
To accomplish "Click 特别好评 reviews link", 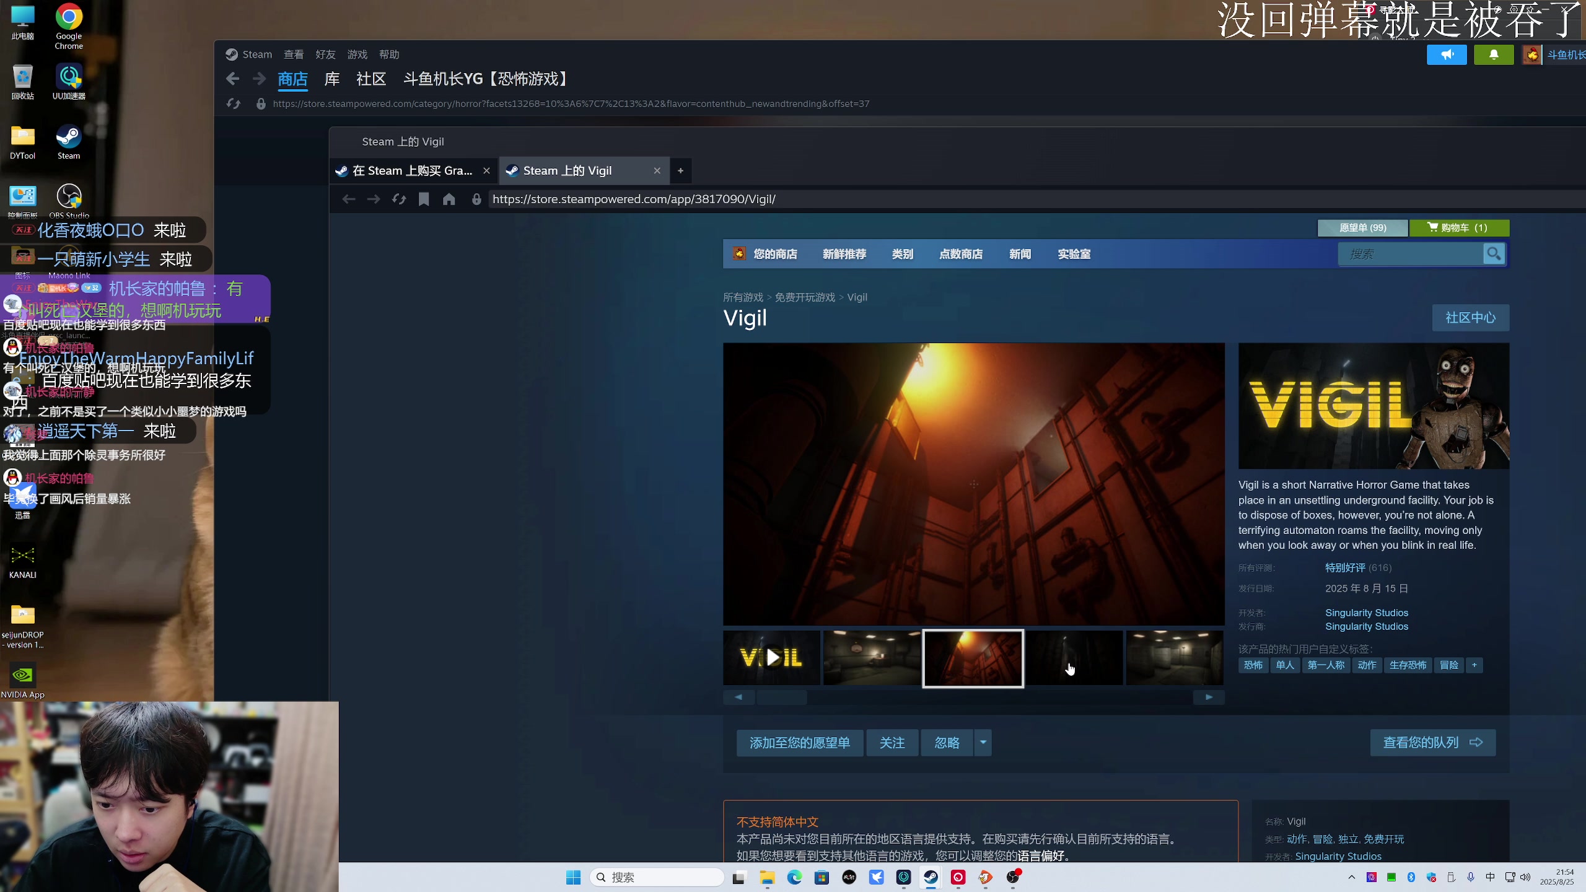I will (1345, 568).
